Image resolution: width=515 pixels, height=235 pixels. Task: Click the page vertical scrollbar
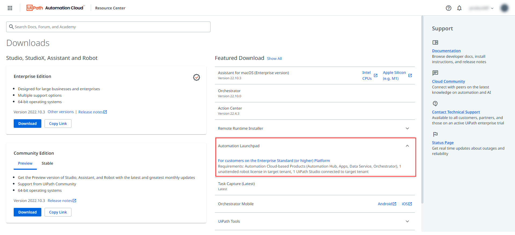click(422, 107)
